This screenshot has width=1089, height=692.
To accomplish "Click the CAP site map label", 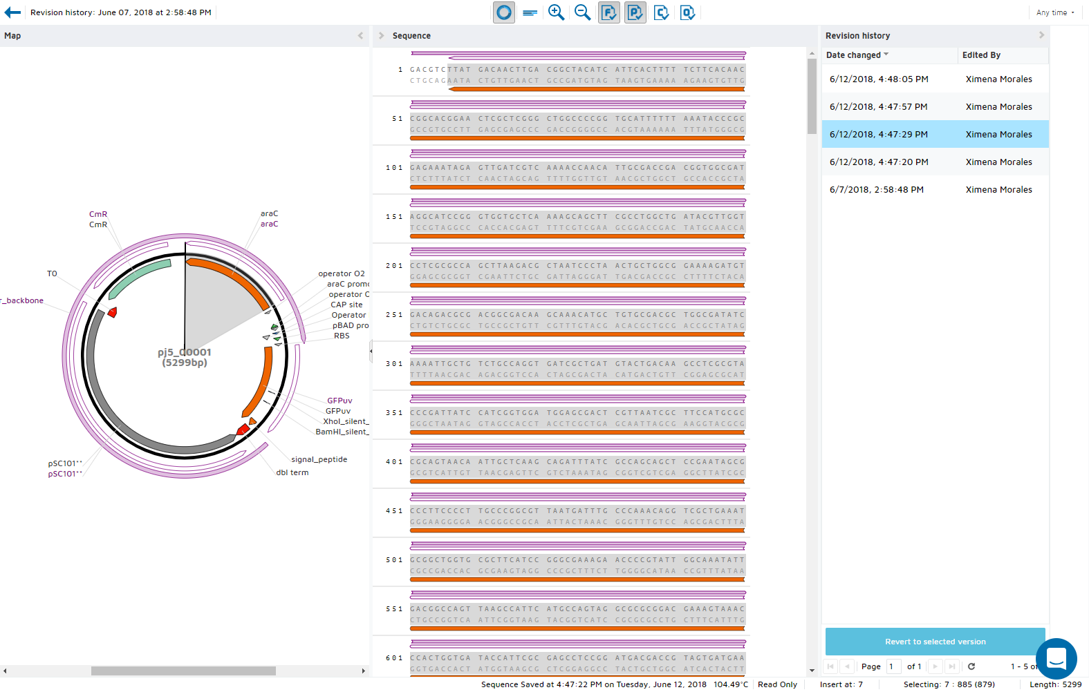I will [346, 305].
